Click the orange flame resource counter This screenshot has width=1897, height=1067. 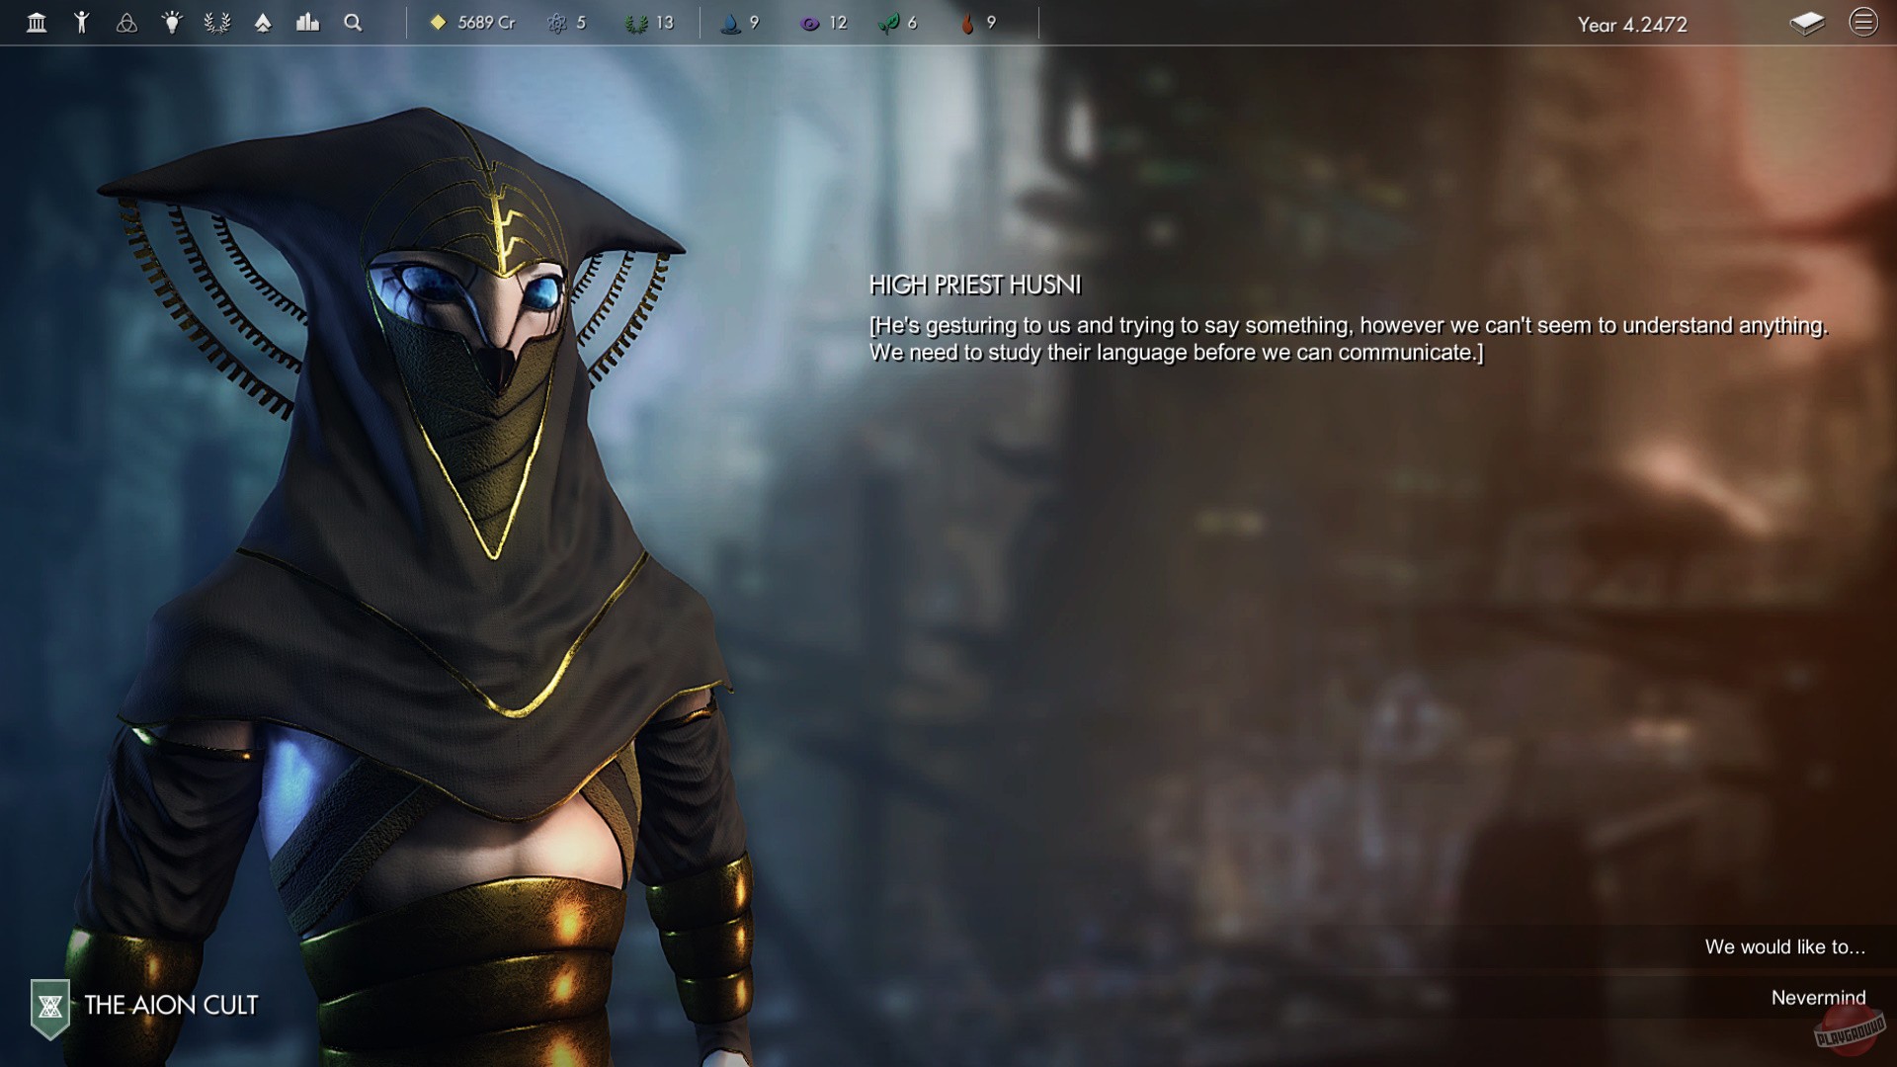click(978, 23)
